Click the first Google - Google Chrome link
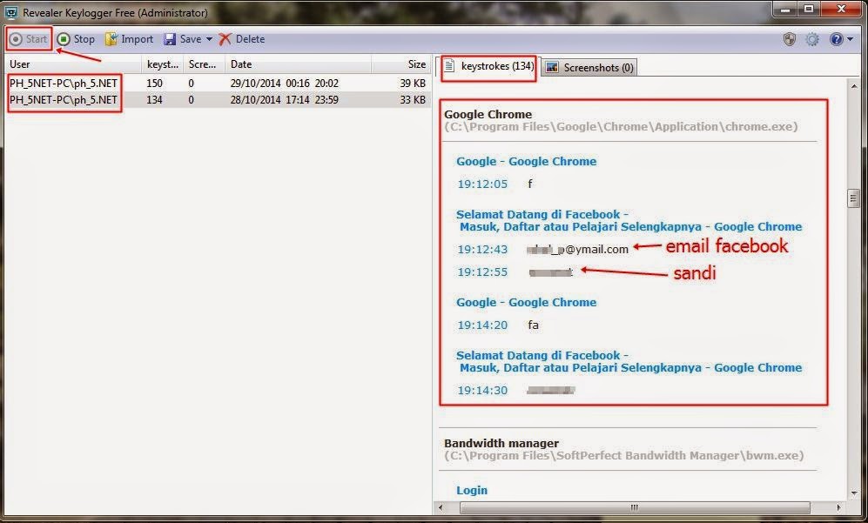Screen dimensions: 868x523 [527, 162]
